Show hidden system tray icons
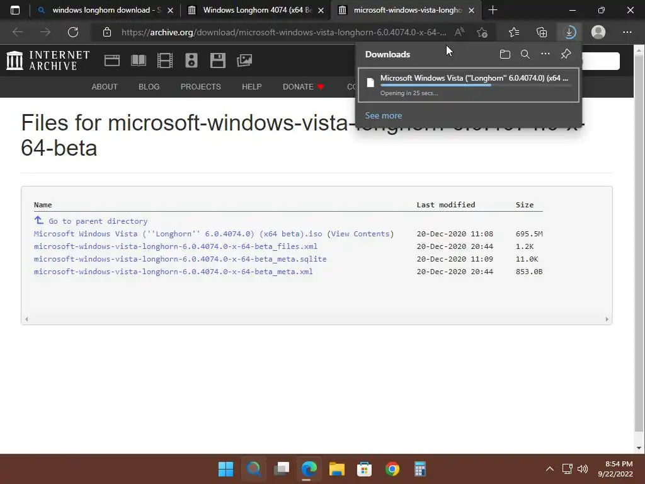The width and height of the screenshot is (645, 484). click(549, 469)
